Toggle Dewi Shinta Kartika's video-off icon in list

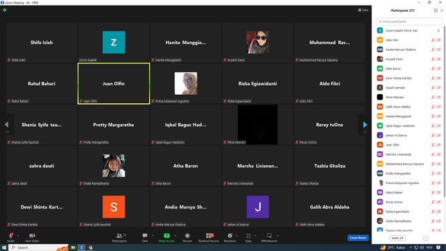click(438, 78)
